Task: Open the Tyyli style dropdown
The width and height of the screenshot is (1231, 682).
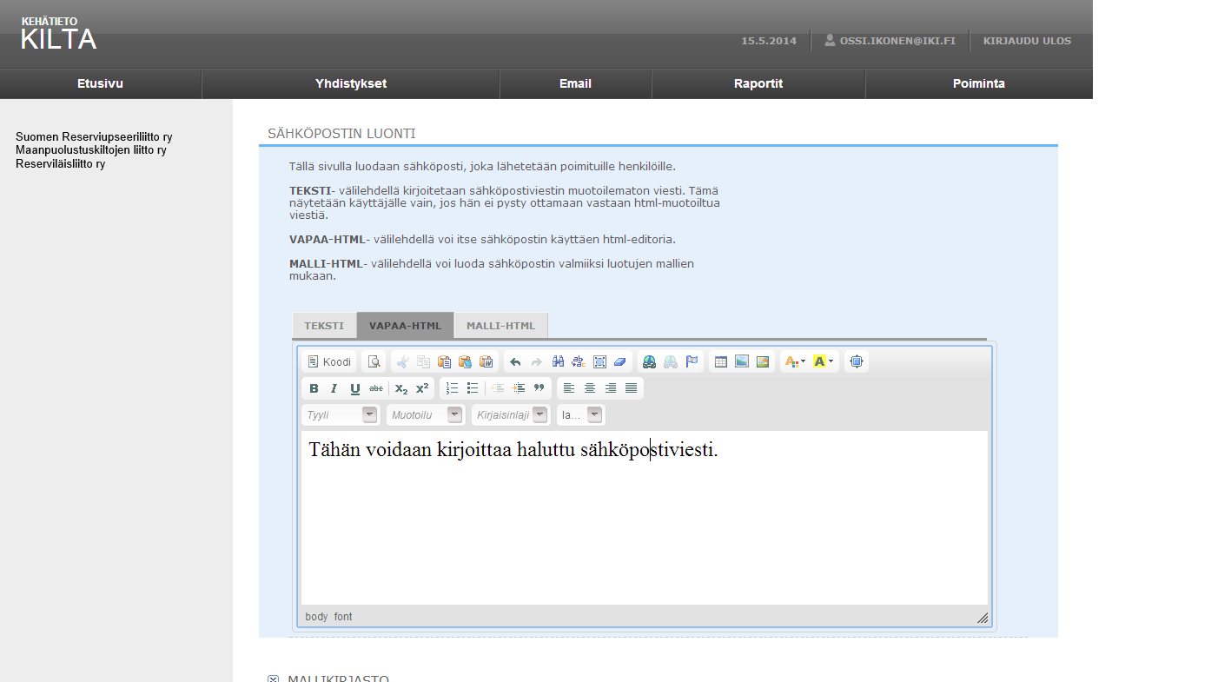Action: point(341,415)
